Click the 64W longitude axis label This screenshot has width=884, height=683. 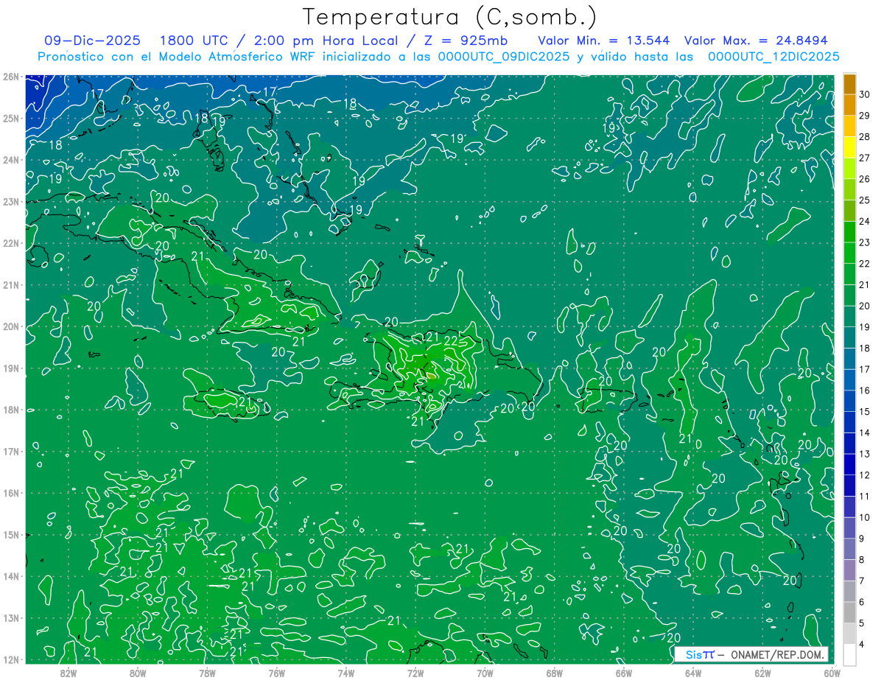click(x=693, y=673)
